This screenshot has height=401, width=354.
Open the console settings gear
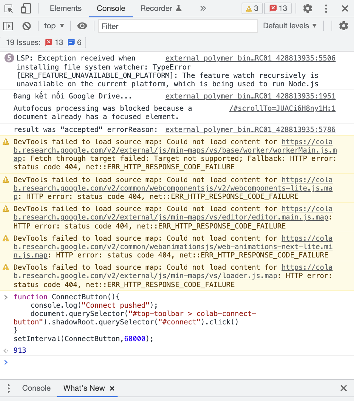[343, 26]
